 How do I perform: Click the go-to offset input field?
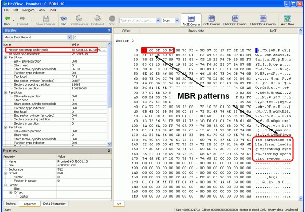(x=138, y=20)
